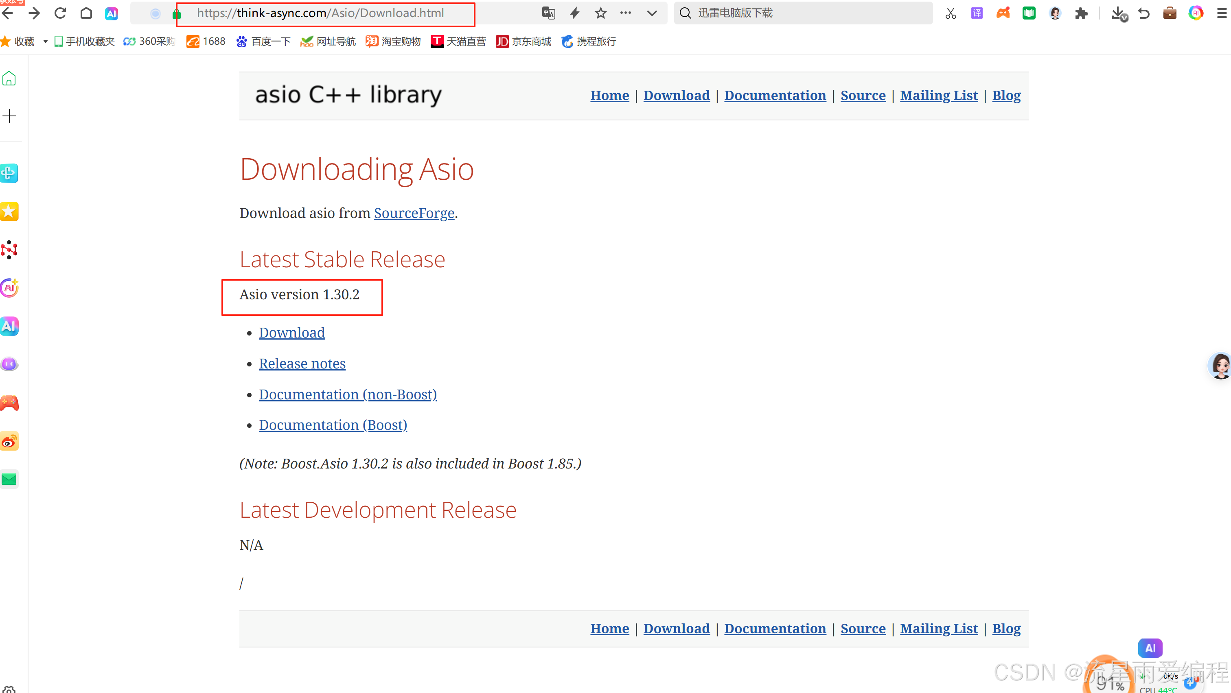Open the translate page icon
The height and width of the screenshot is (693, 1231).
548,13
